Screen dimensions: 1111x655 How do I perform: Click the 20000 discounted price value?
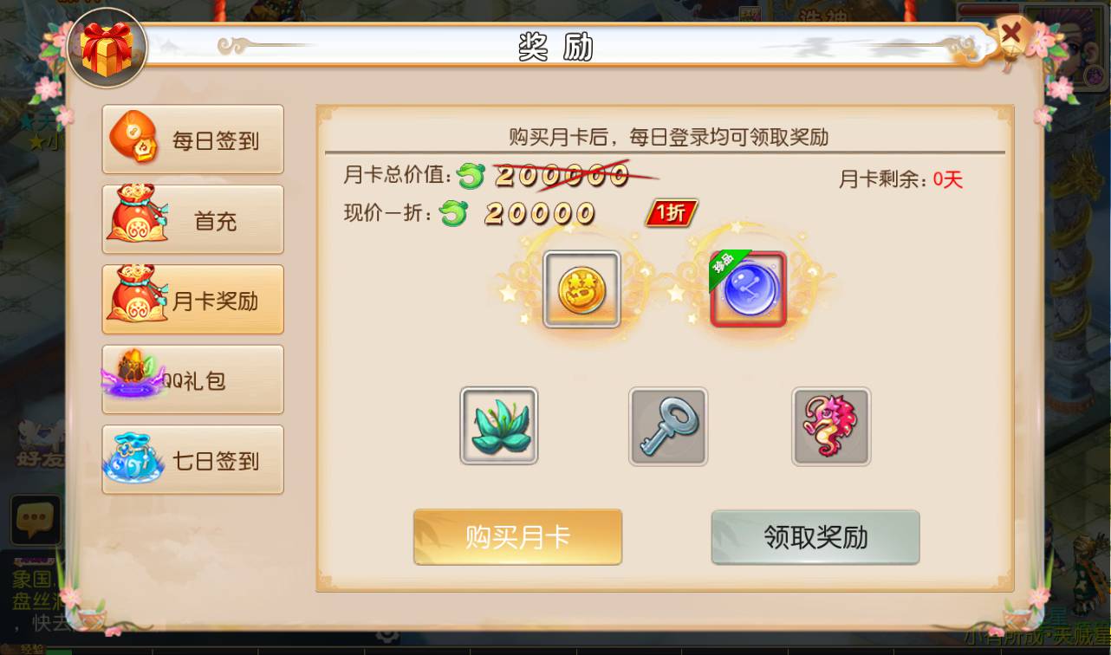[x=539, y=213]
